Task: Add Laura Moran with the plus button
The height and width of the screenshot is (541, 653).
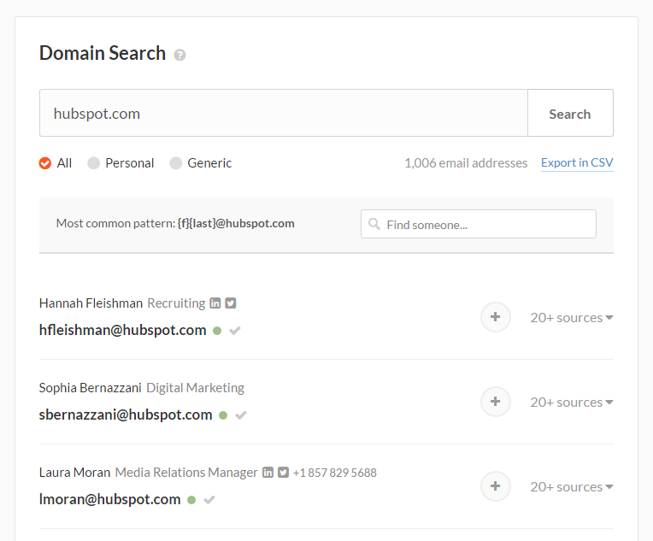Action: [x=496, y=486]
